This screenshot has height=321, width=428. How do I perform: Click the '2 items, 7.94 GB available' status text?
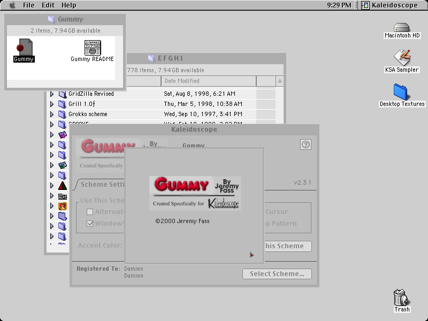[x=65, y=30]
